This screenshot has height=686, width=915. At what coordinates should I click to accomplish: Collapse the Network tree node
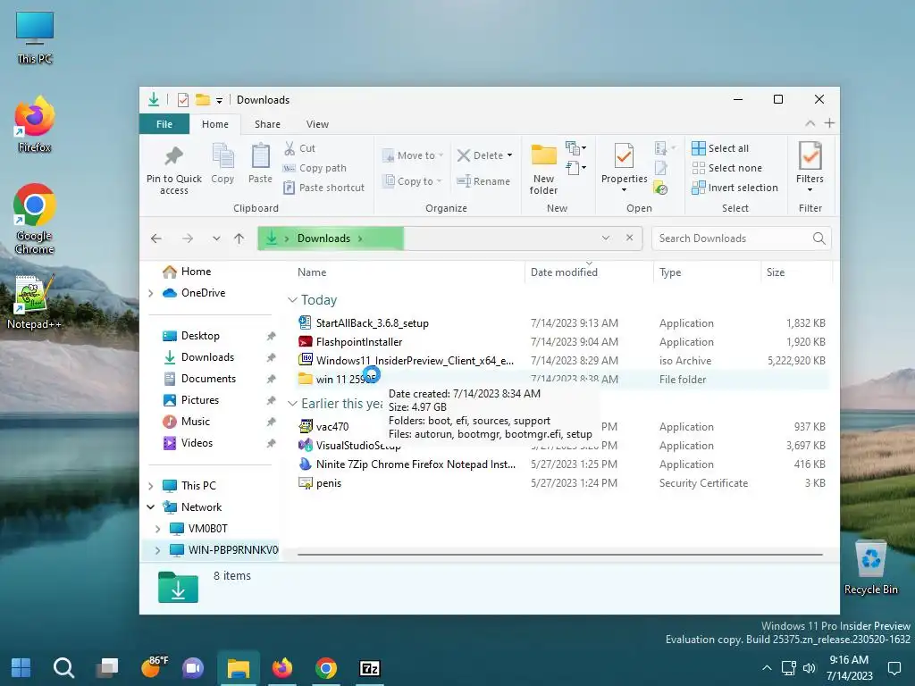click(x=151, y=507)
